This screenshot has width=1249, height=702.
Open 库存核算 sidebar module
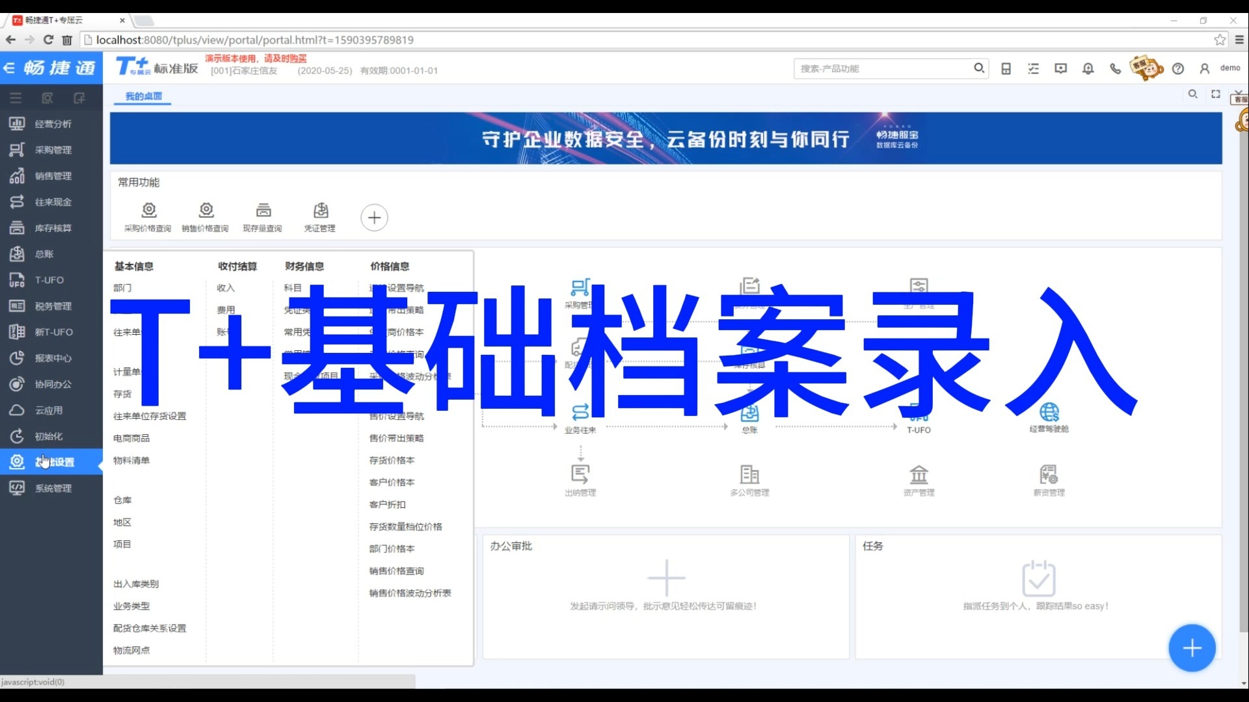click(52, 227)
